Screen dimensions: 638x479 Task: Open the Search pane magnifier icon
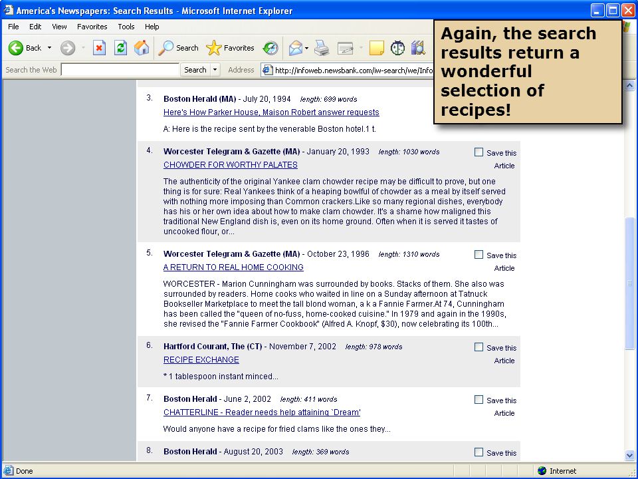[165, 48]
